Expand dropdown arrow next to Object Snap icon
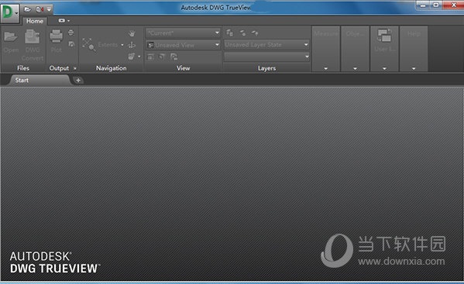Image resolution: width=464 pixels, height=284 pixels. click(x=139, y=56)
